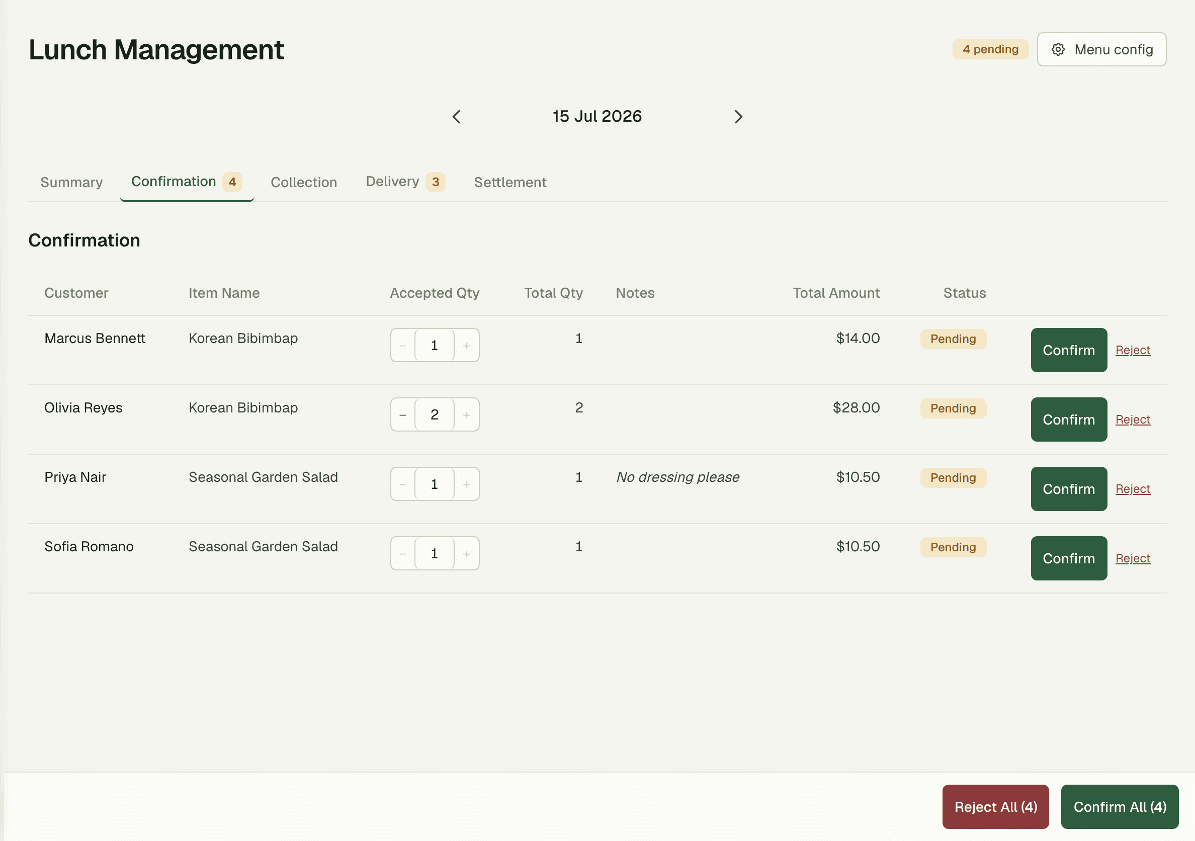This screenshot has height=841, width=1195.
Task: Click quantity field in Sofia Romano's row
Action: tap(435, 554)
